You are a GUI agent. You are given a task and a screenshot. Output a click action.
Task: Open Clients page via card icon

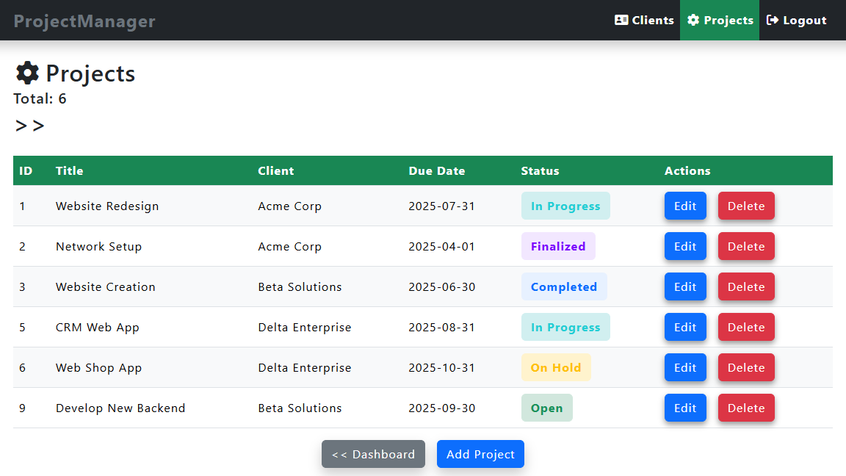coord(621,20)
